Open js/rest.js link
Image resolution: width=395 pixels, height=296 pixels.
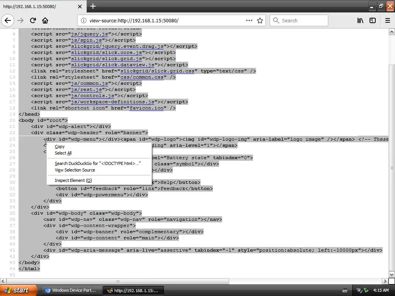[86, 89]
